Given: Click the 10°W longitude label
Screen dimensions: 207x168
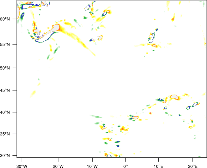Looking at the screenshot, I should [92, 166].
